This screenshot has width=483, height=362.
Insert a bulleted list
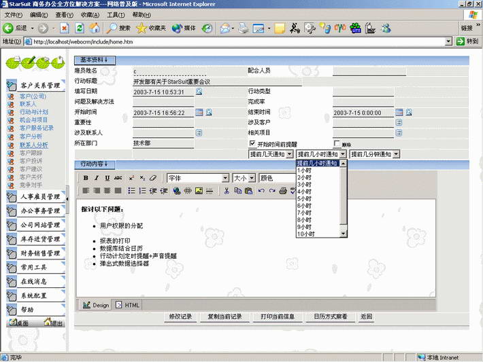[131, 191]
